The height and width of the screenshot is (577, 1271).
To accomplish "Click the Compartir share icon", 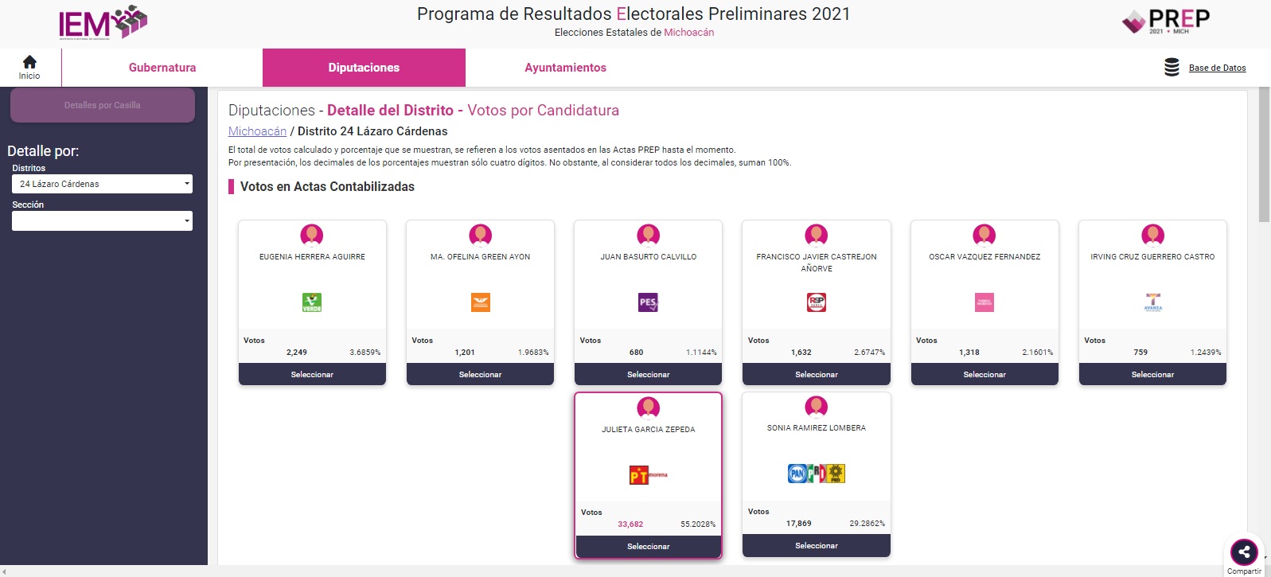I will click(x=1244, y=552).
